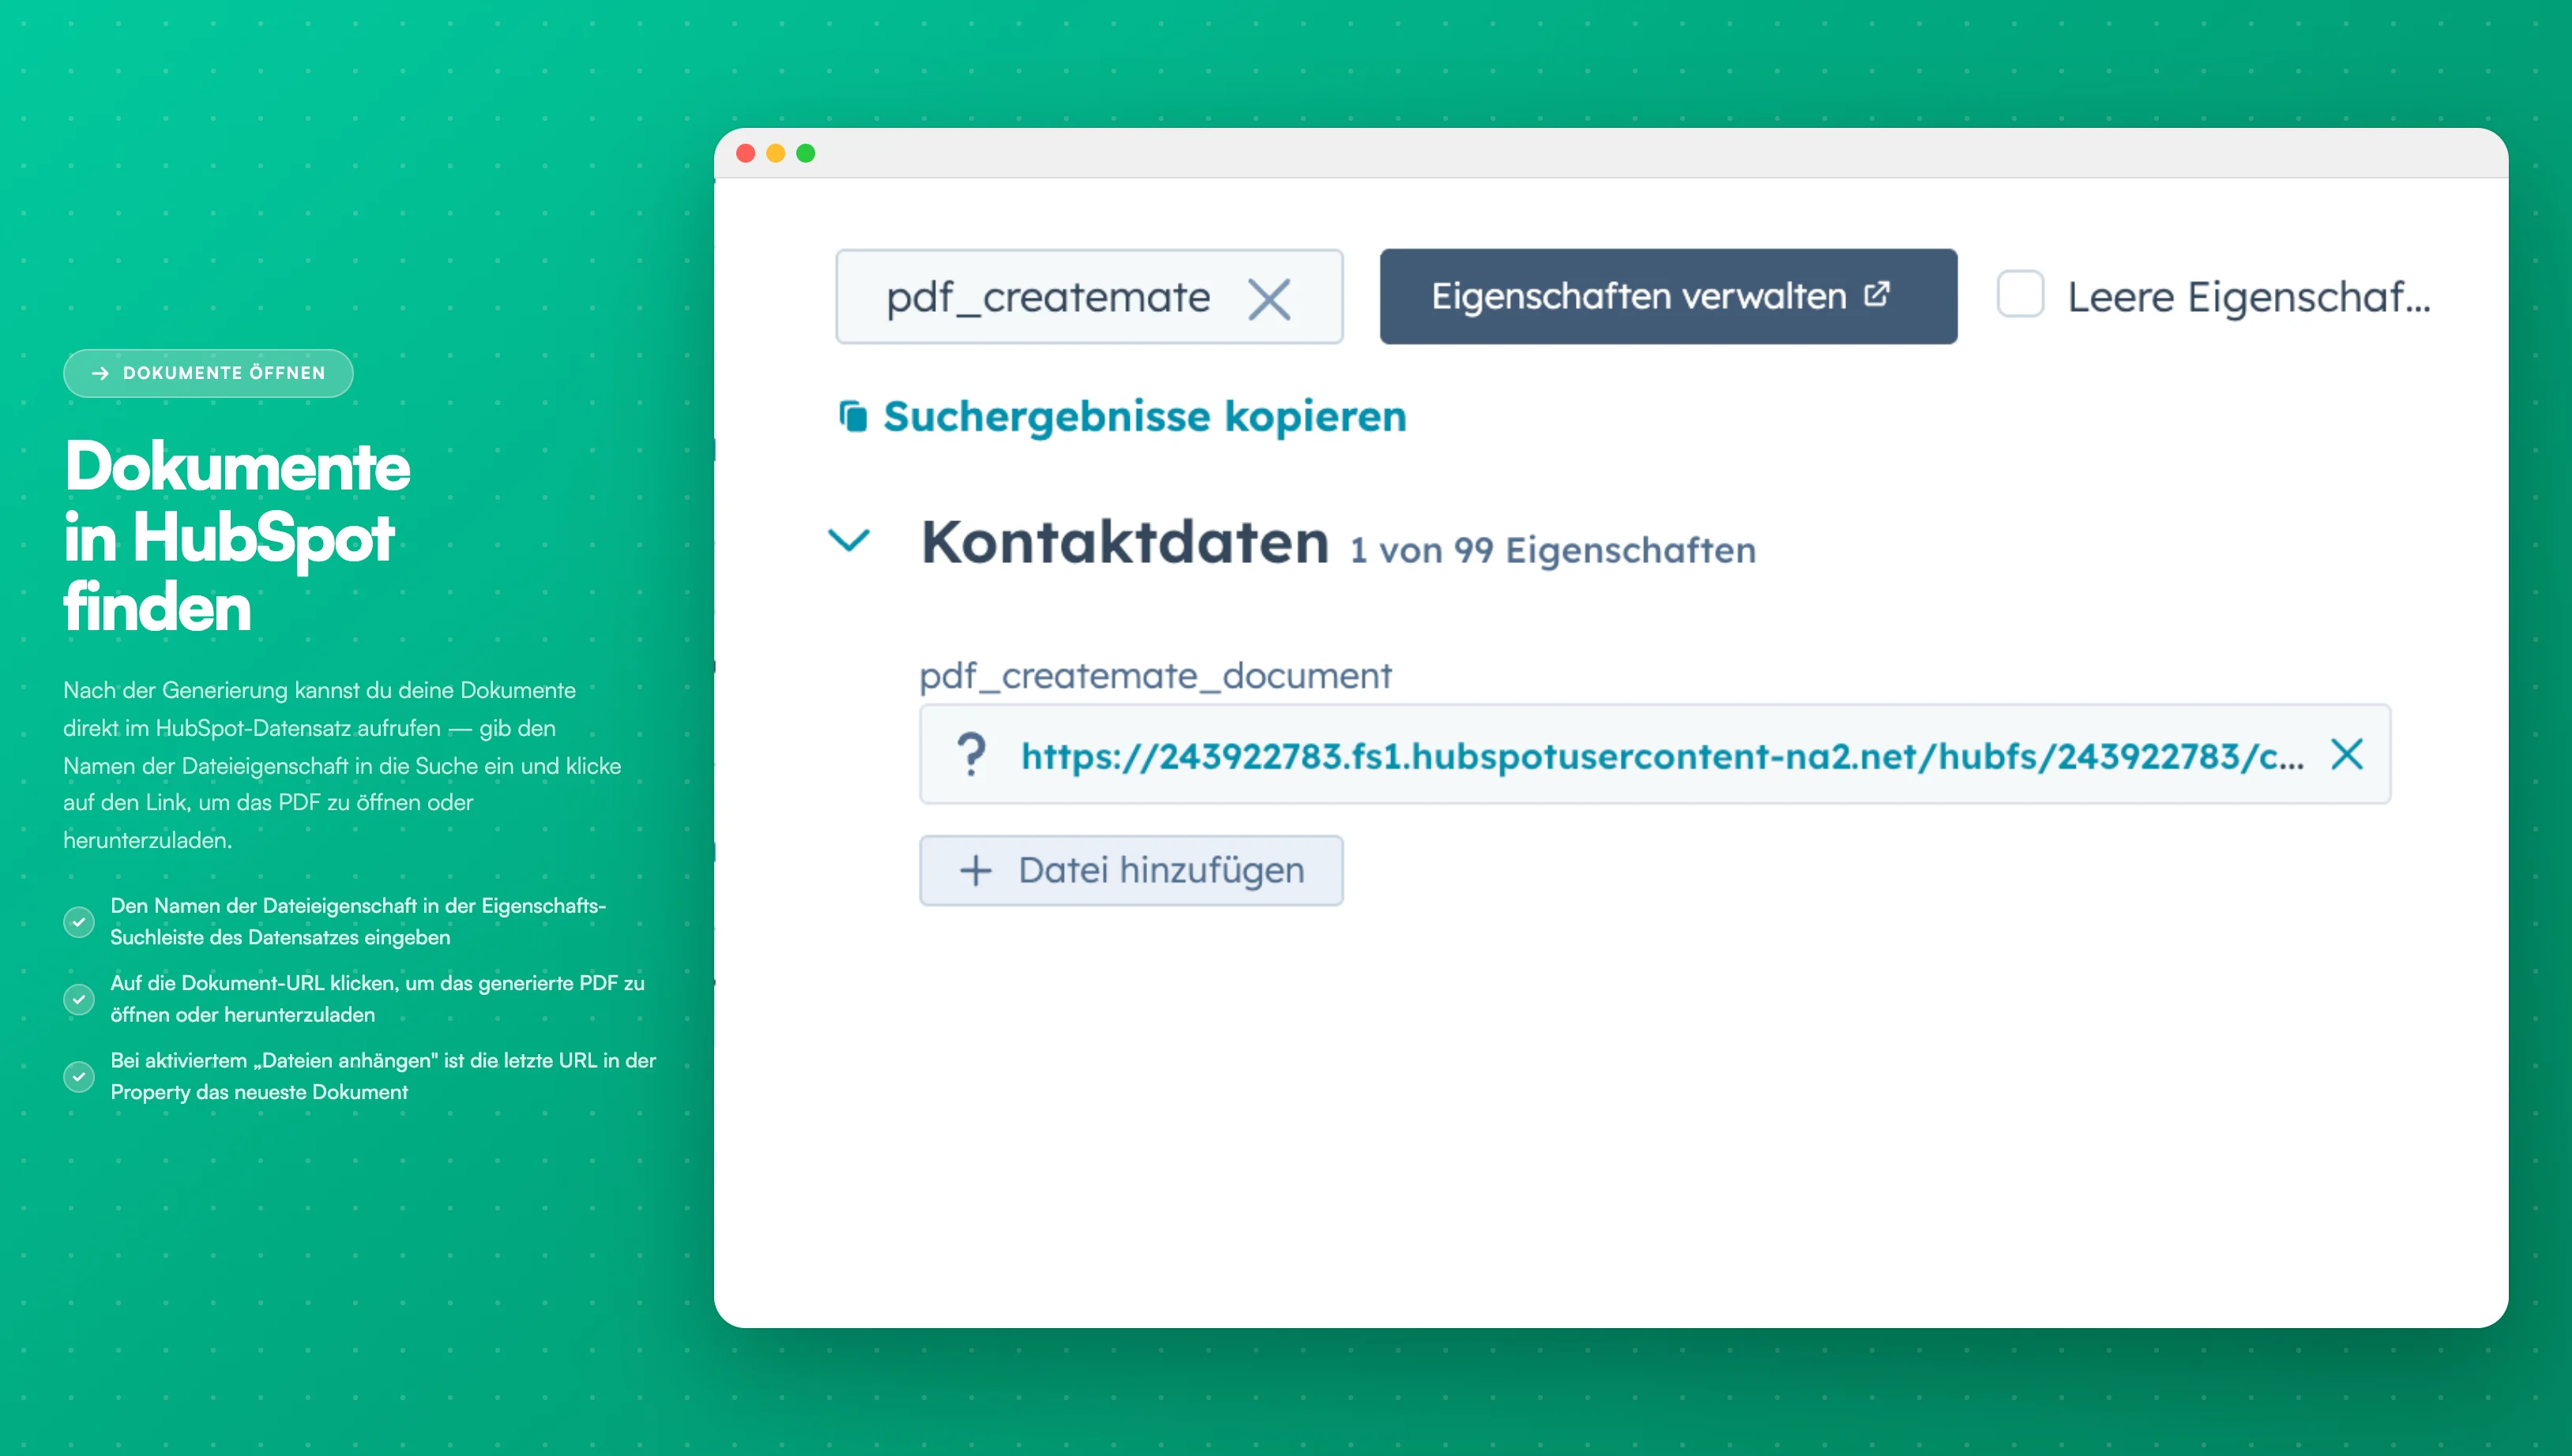Click the Leere Eigenschaf... label text
2572x1456 pixels.
click(x=2248, y=297)
